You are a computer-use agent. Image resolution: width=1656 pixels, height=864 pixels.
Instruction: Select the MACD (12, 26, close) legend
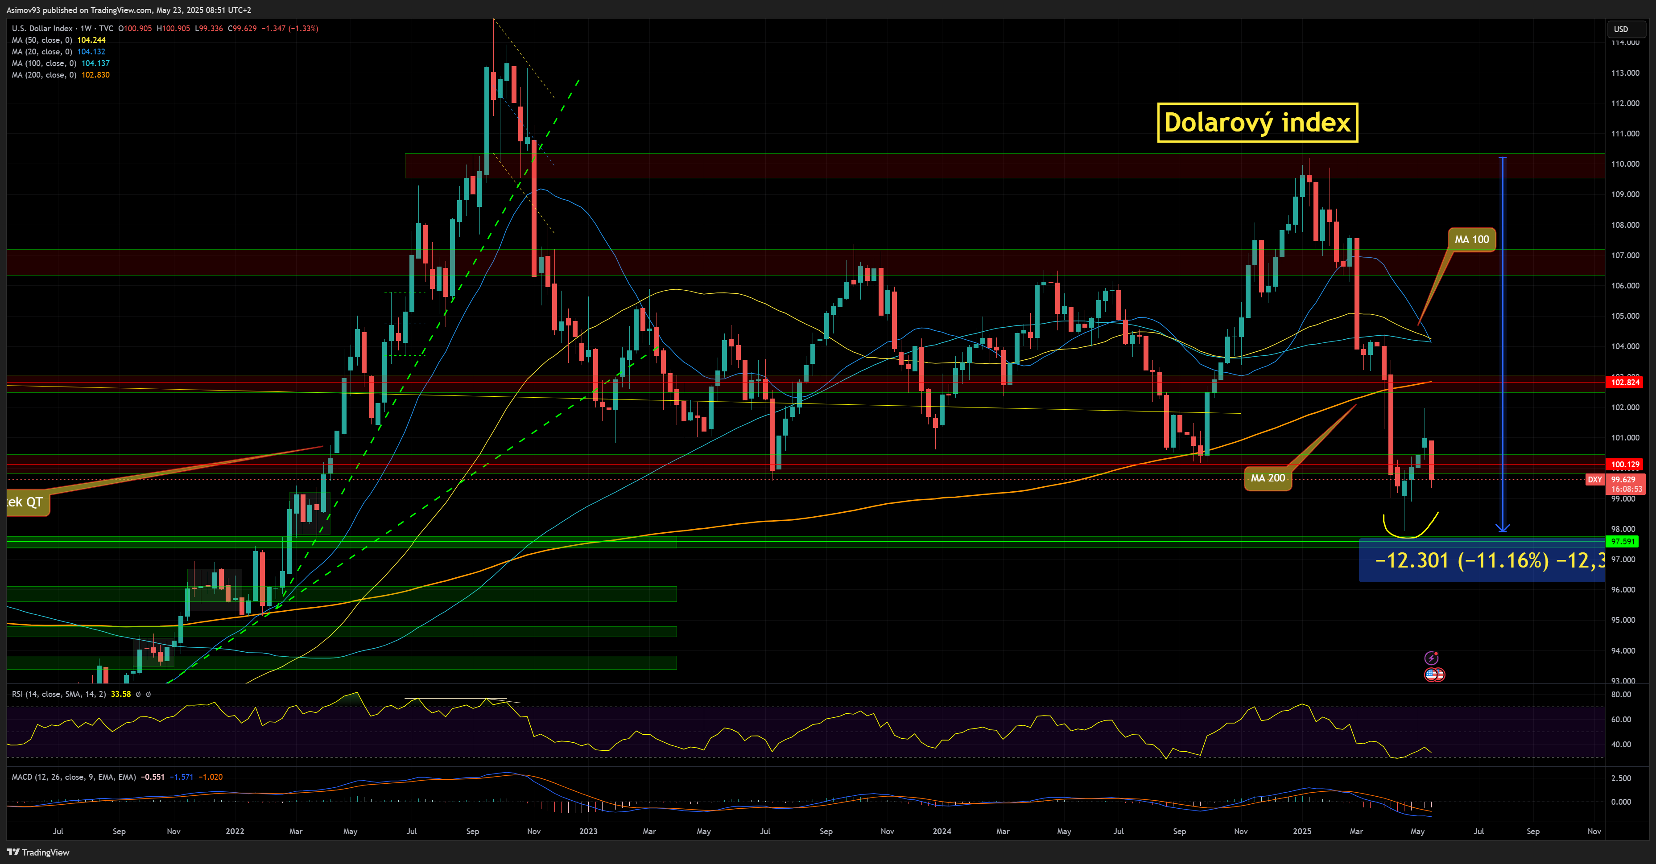click(x=73, y=777)
